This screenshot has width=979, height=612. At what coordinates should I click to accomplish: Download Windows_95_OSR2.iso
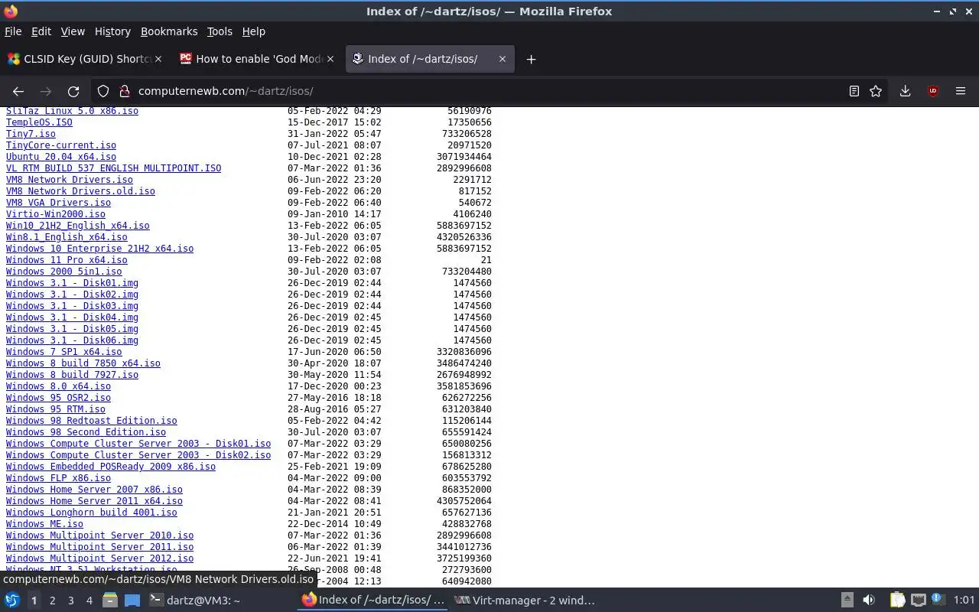point(58,398)
